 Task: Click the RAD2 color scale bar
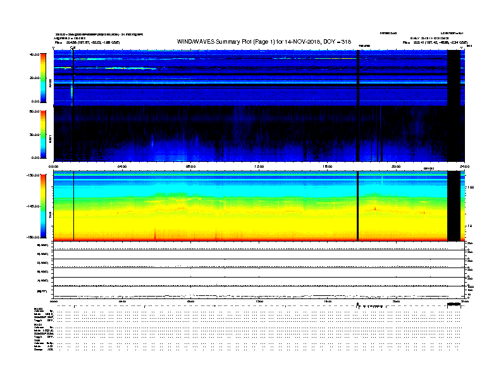pyautogui.click(x=43, y=78)
